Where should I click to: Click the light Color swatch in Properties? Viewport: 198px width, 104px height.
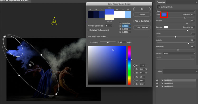click(x=164, y=14)
